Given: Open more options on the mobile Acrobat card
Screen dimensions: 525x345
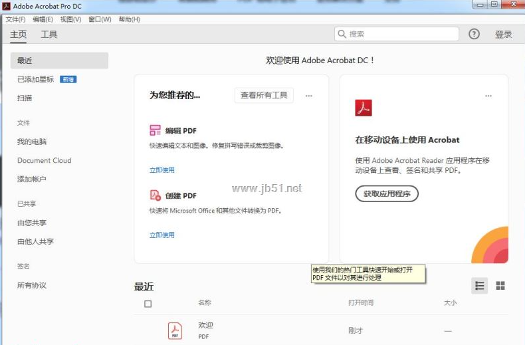Looking at the screenshot, I should (x=488, y=96).
